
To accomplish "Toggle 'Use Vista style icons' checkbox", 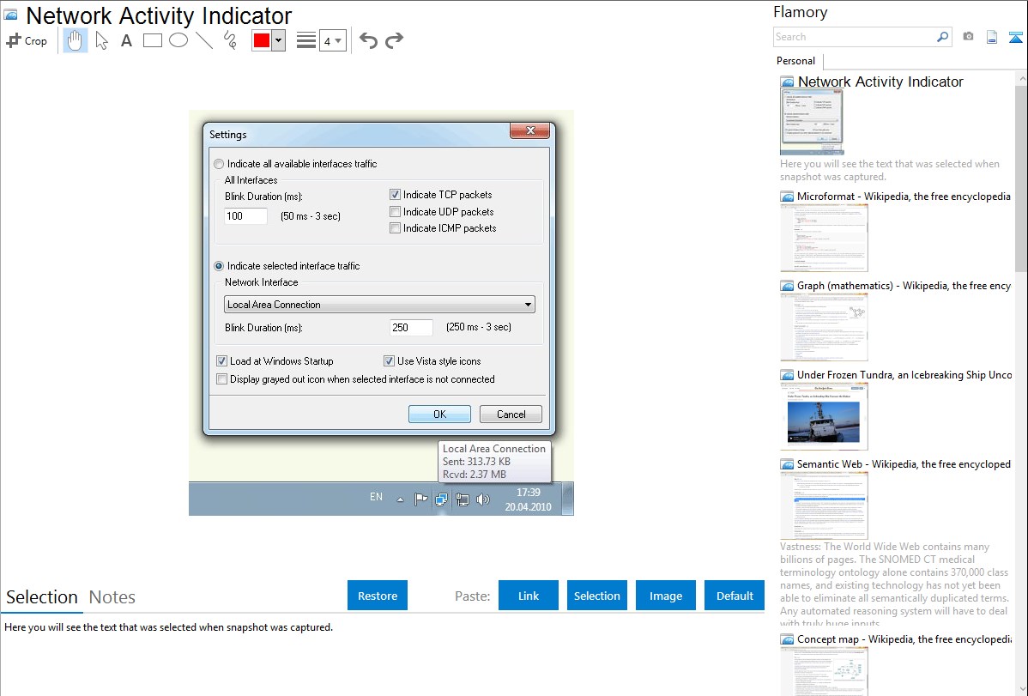I will tap(389, 360).
